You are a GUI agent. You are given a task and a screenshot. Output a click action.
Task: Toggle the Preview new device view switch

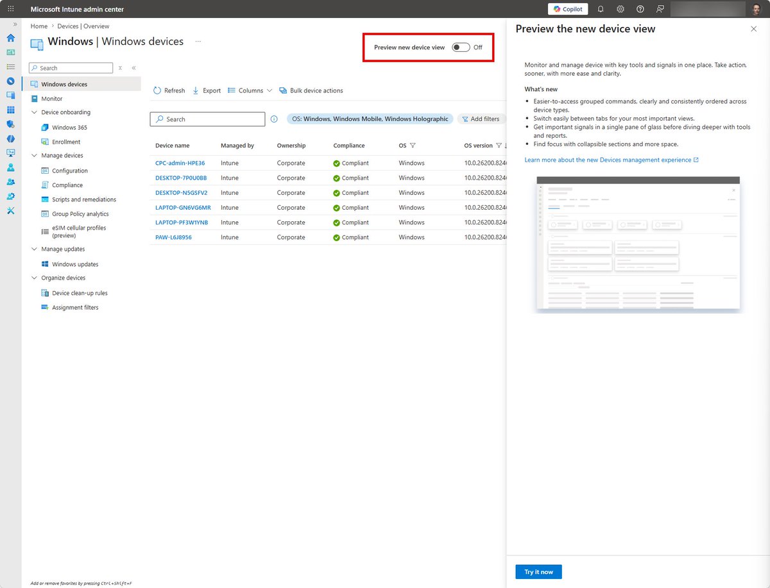(x=461, y=47)
